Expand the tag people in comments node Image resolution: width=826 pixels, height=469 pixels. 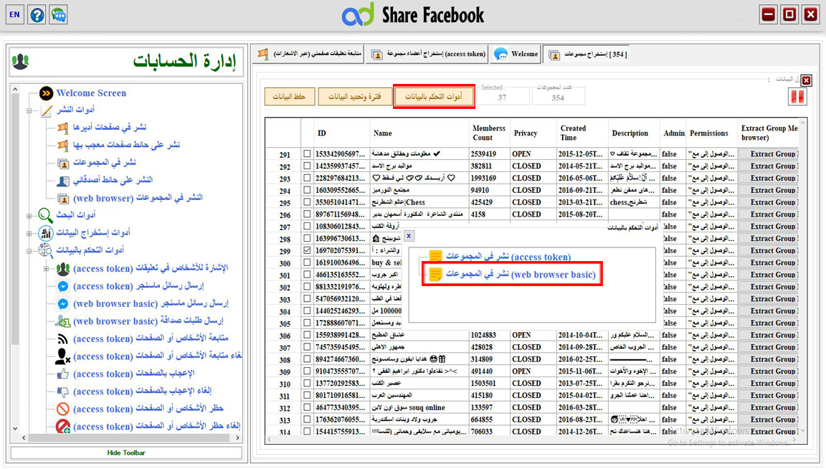pos(47,269)
